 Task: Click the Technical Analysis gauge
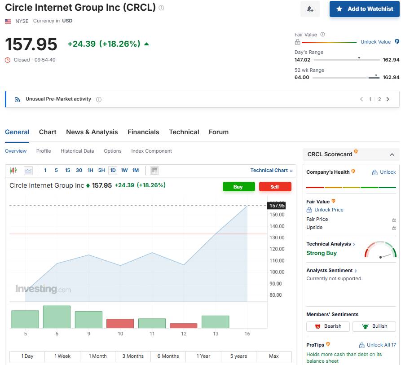(x=380, y=250)
